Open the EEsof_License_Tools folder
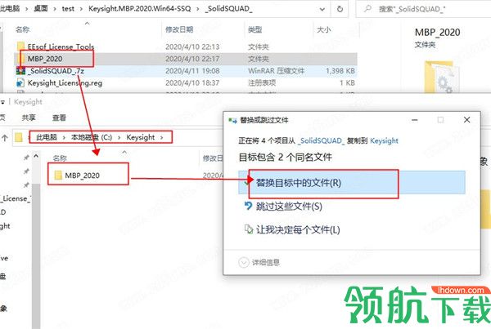Screen dimensions: 491x329 tap(61, 47)
